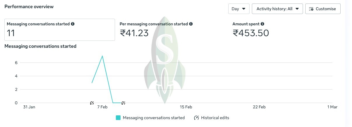
Task: Open the Day granularity dropdown
Action: point(238,9)
